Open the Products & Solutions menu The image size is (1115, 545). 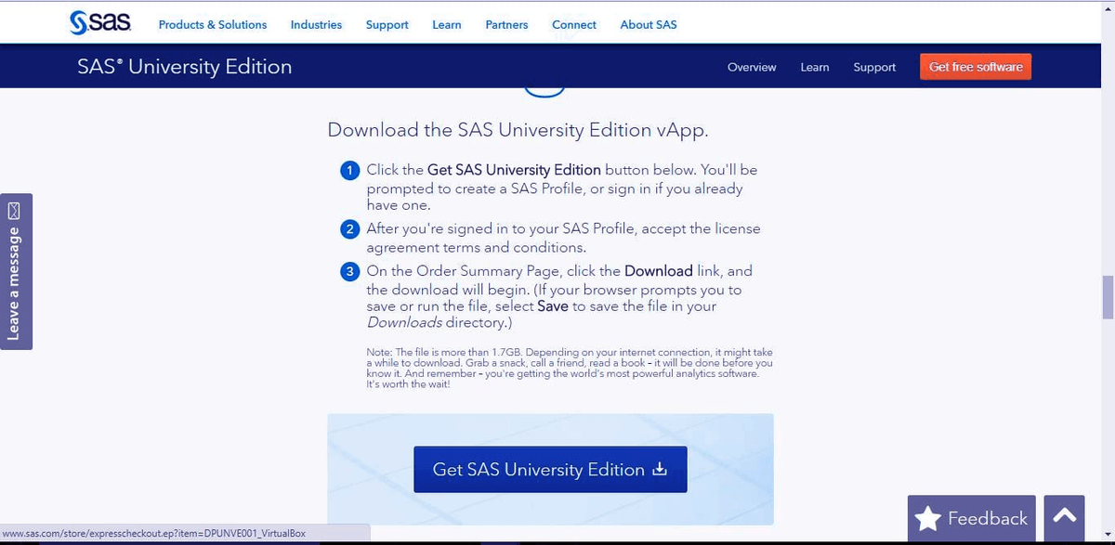212,25
